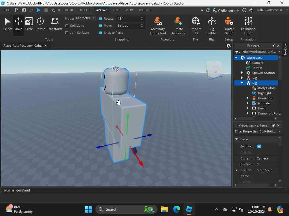
Task: Click the Collaborate button
Action: [226, 11]
